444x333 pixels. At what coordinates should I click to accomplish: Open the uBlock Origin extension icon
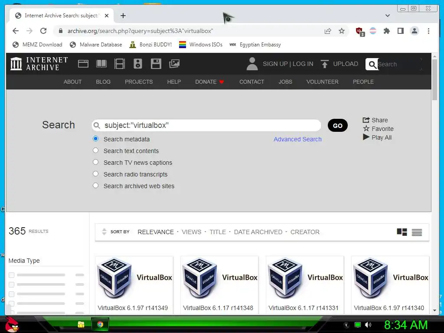point(359,31)
